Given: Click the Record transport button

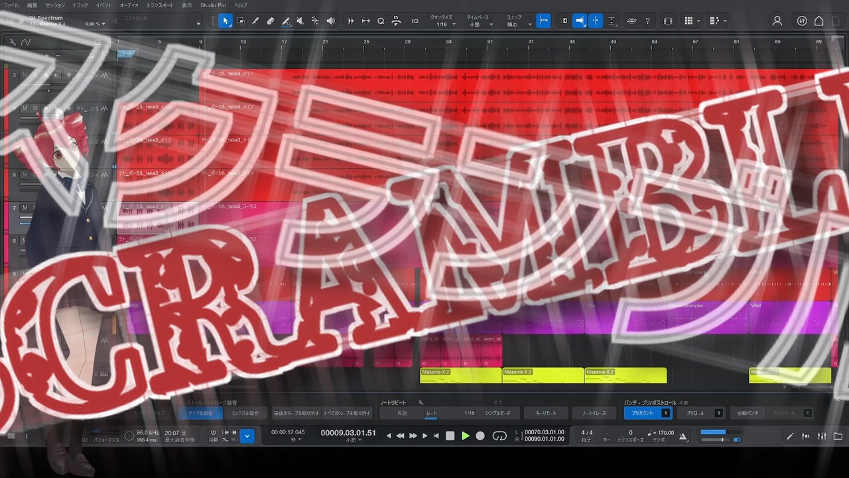Looking at the screenshot, I should pos(480,436).
